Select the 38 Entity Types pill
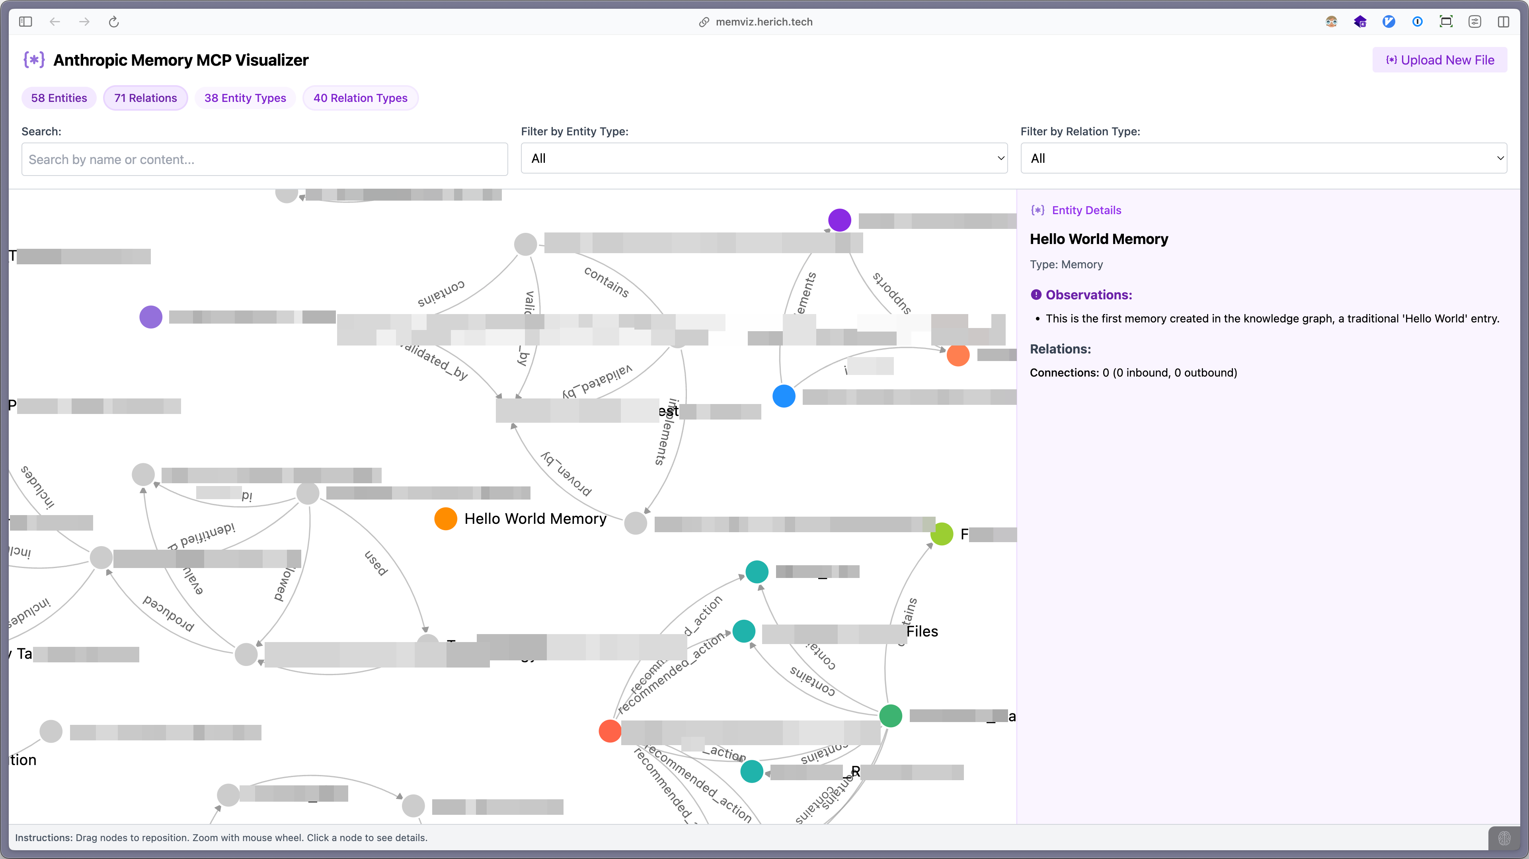Screen dimensions: 1529x859 245,98
